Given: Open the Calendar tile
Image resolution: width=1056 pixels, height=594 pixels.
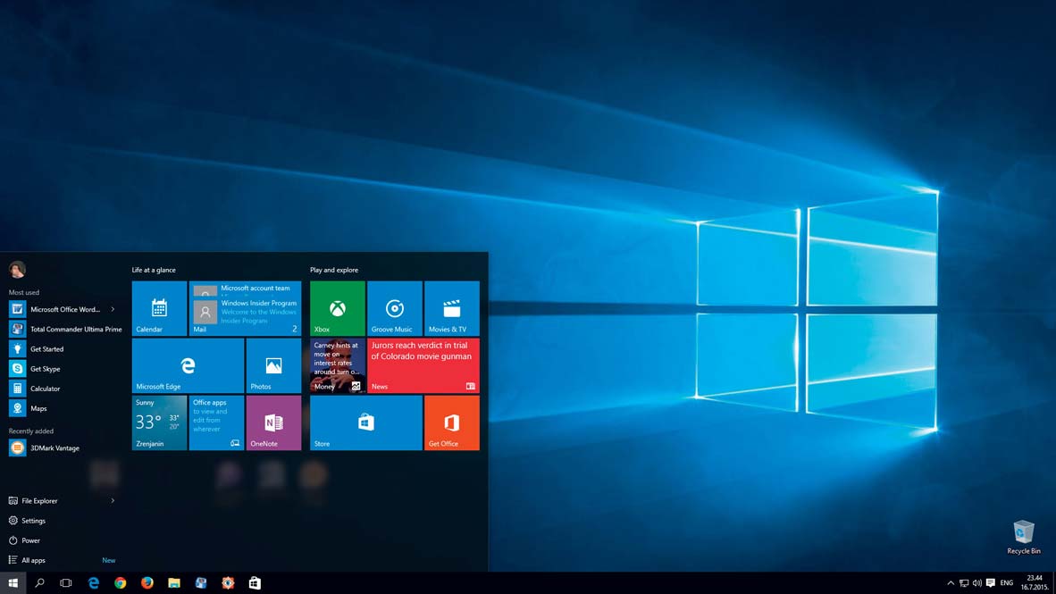Looking at the screenshot, I should pos(159,308).
